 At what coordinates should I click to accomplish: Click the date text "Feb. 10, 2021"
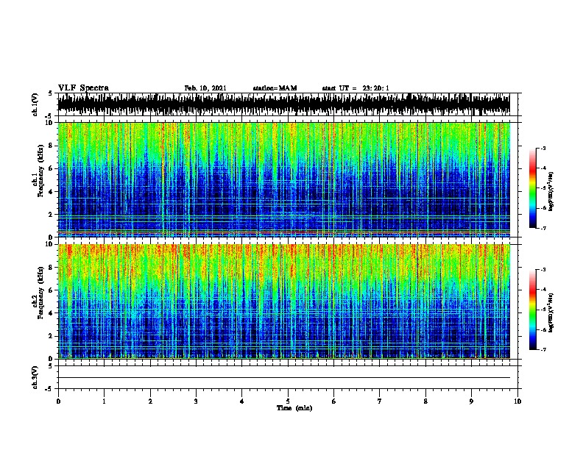(x=205, y=88)
